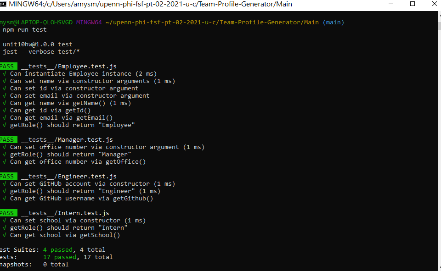Click the PASS badge beside Manager.test.js

(8, 139)
